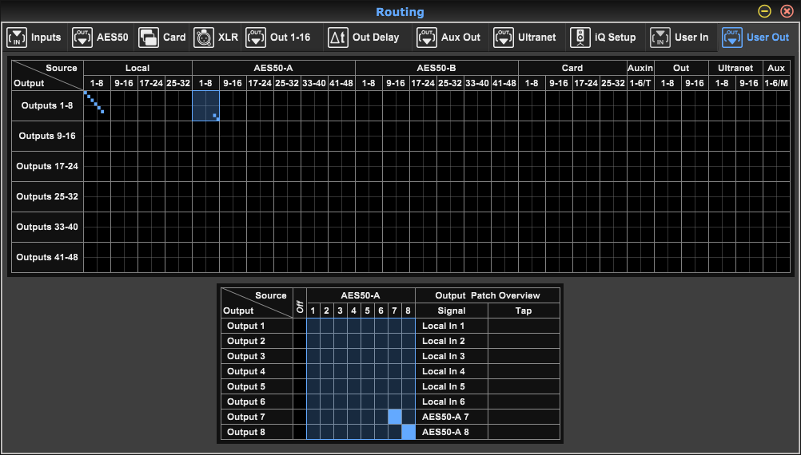
Task: Toggle Off for Output 6
Action: click(299, 402)
